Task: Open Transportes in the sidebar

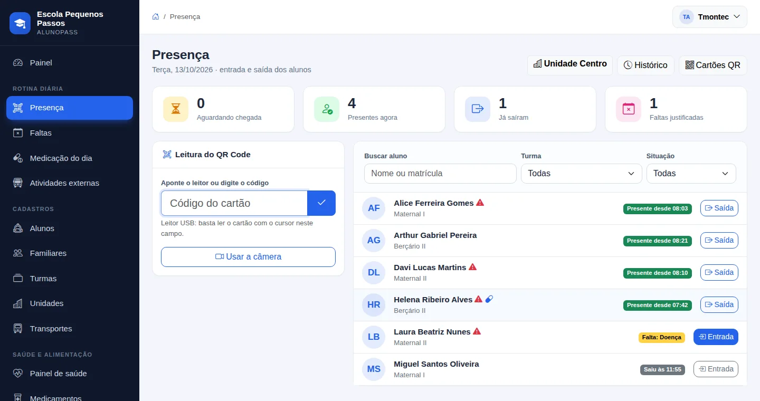Action: (x=70, y=329)
